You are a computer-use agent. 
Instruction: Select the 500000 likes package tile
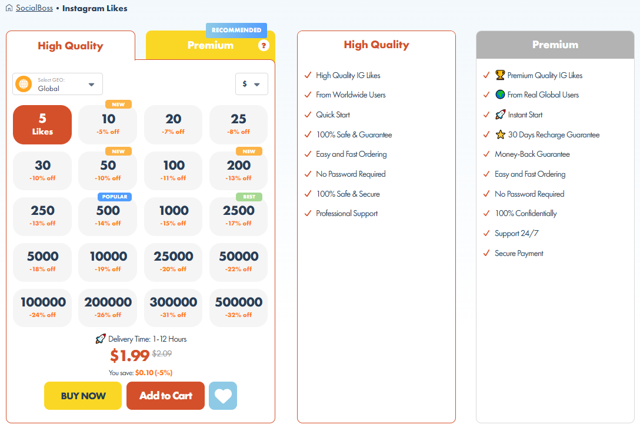pos(238,307)
